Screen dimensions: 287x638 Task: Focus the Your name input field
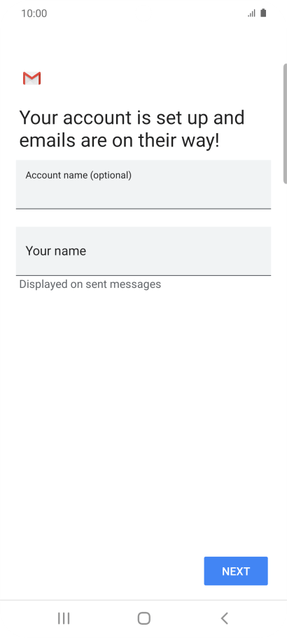[x=143, y=251]
